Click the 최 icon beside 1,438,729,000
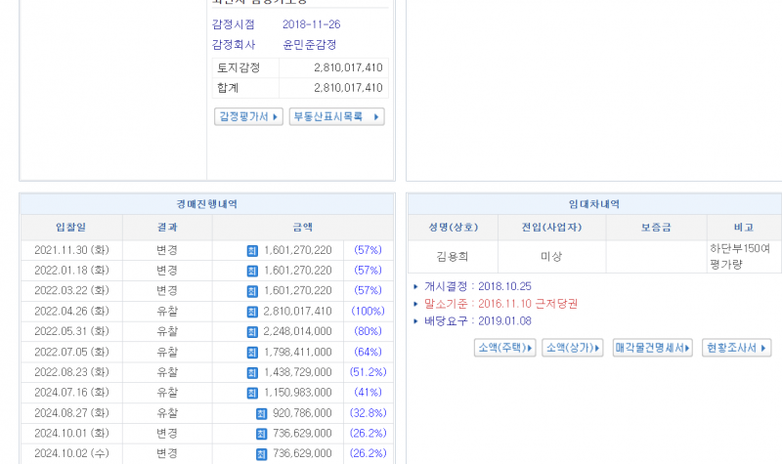The height and width of the screenshot is (464, 782). pyautogui.click(x=252, y=372)
